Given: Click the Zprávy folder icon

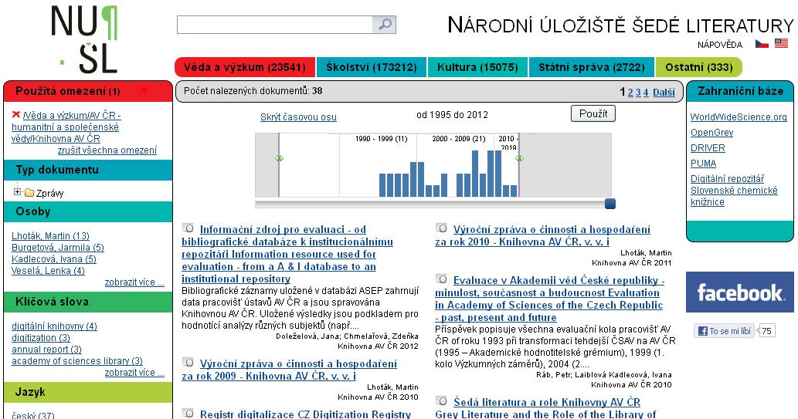Looking at the screenshot, I should (x=29, y=193).
